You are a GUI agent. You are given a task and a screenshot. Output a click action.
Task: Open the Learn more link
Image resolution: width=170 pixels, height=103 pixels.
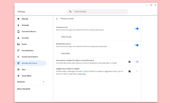(x=82, y=74)
